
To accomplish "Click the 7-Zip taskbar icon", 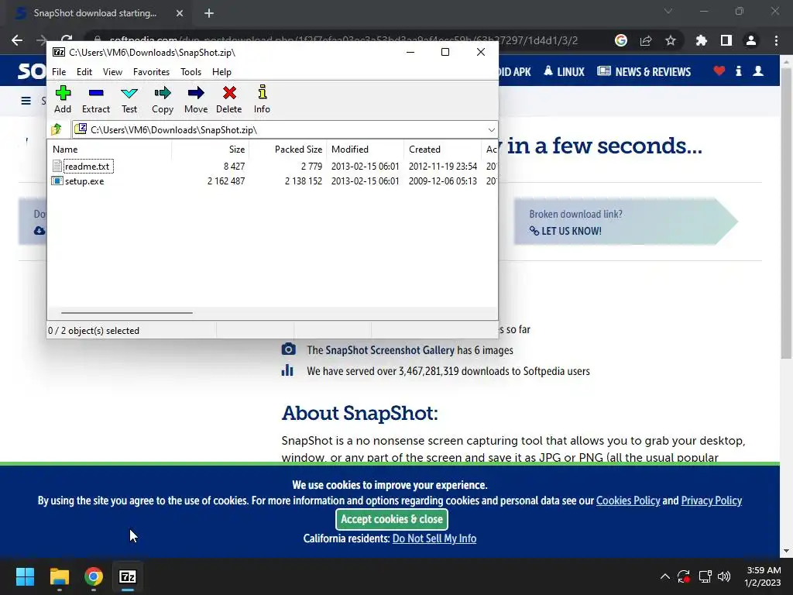I will coord(128,576).
